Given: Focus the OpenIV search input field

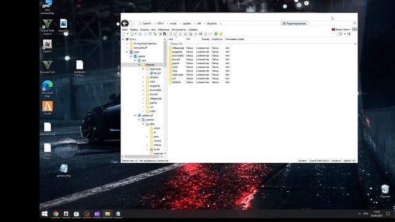Looking at the screenshot, I should 331,23.
